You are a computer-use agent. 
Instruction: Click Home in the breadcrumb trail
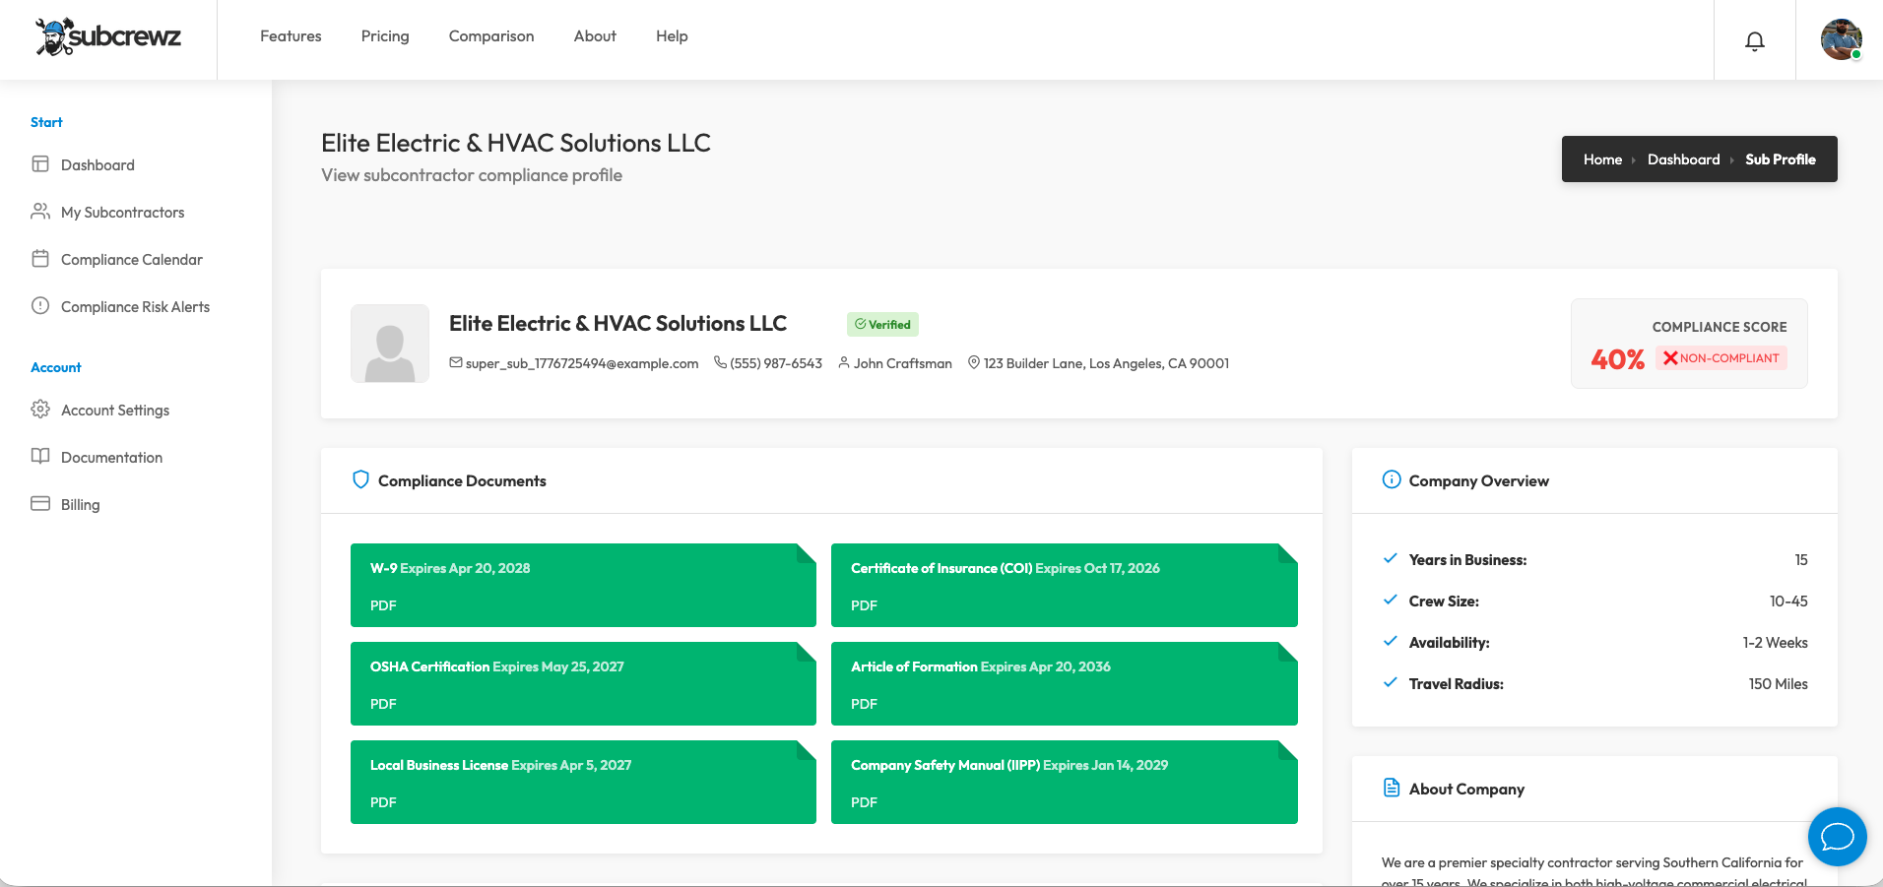(1602, 158)
